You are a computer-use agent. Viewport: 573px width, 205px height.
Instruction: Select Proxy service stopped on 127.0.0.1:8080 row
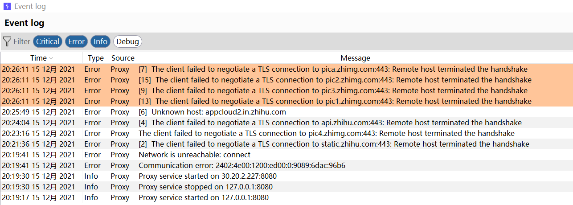click(x=205, y=187)
